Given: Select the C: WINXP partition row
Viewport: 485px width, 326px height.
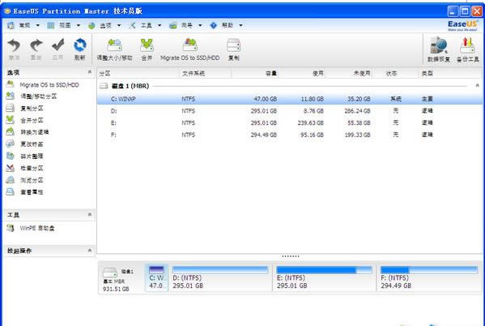Looking at the screenshot, I should tap(290, 99).
